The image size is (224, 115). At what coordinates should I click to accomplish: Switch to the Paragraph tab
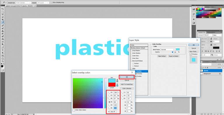click(x=211, y=32)
